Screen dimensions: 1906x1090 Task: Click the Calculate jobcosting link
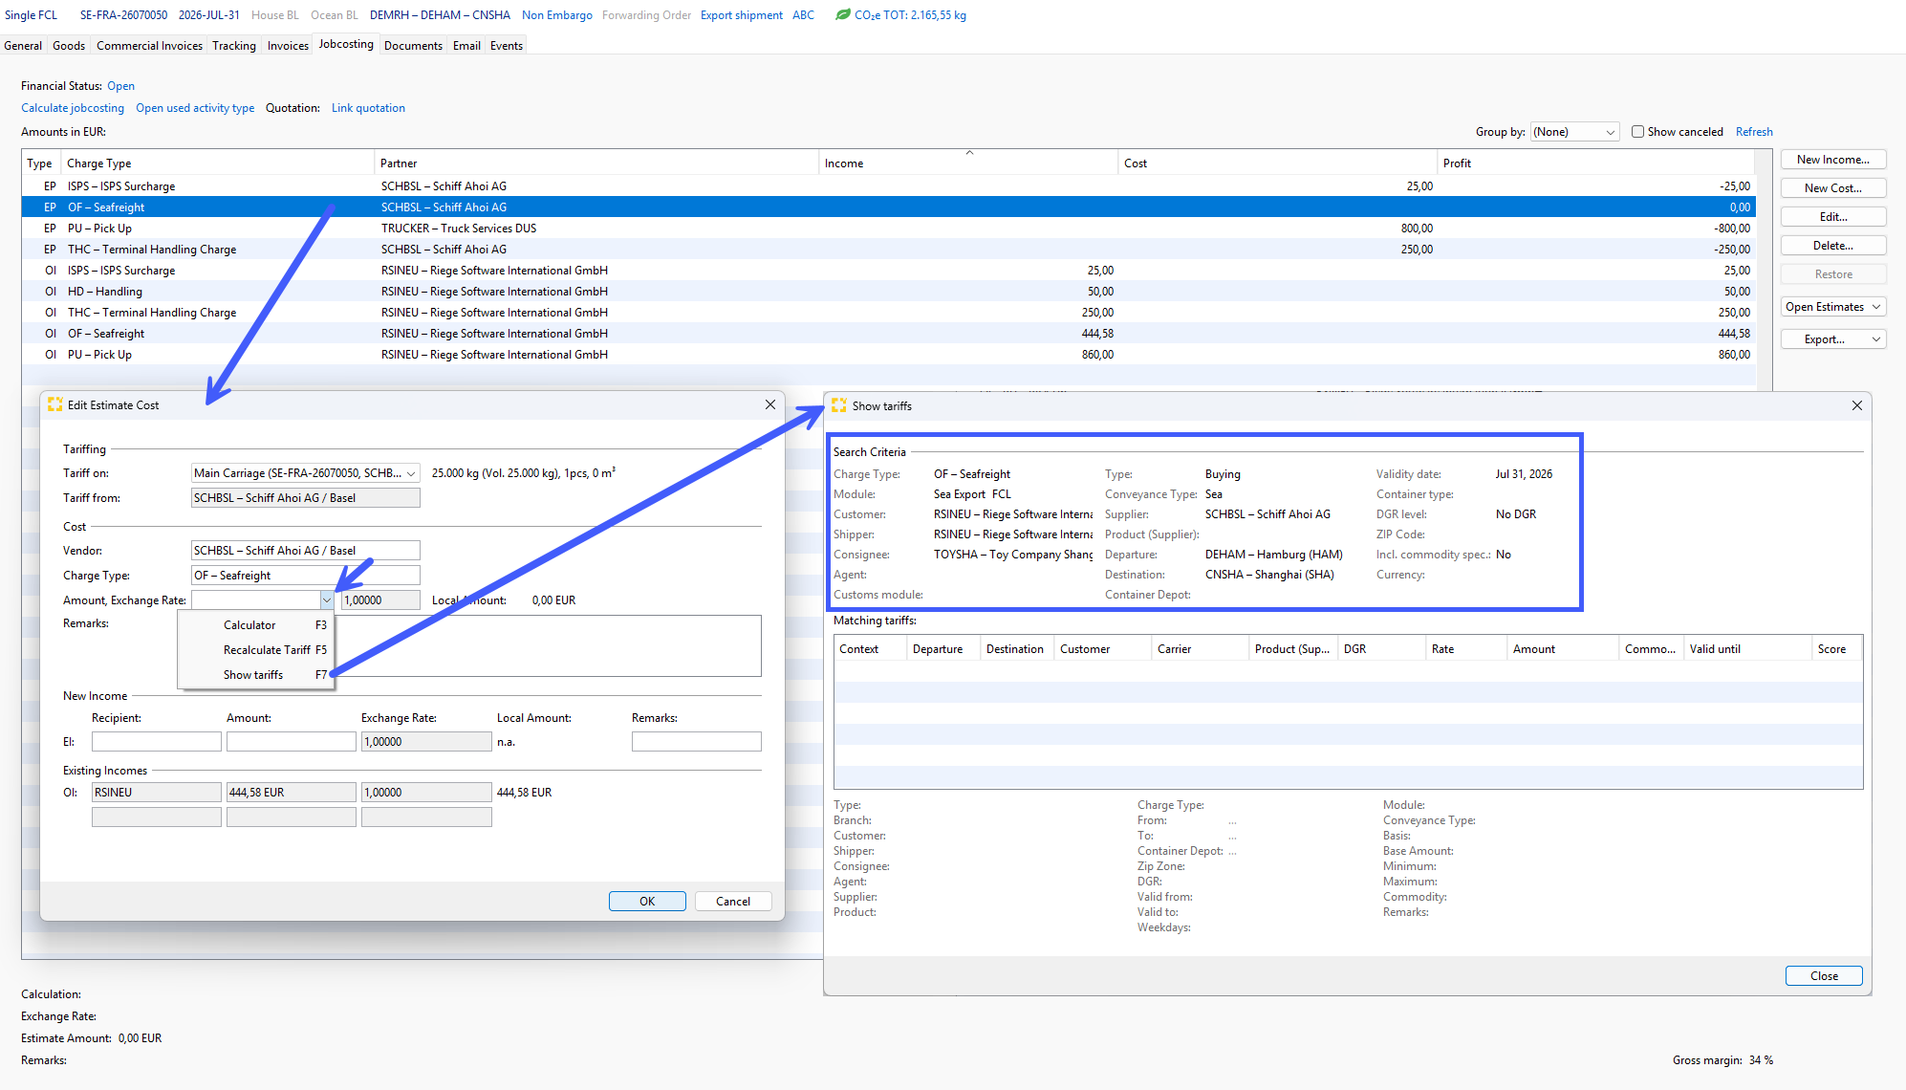click(73, 108)
